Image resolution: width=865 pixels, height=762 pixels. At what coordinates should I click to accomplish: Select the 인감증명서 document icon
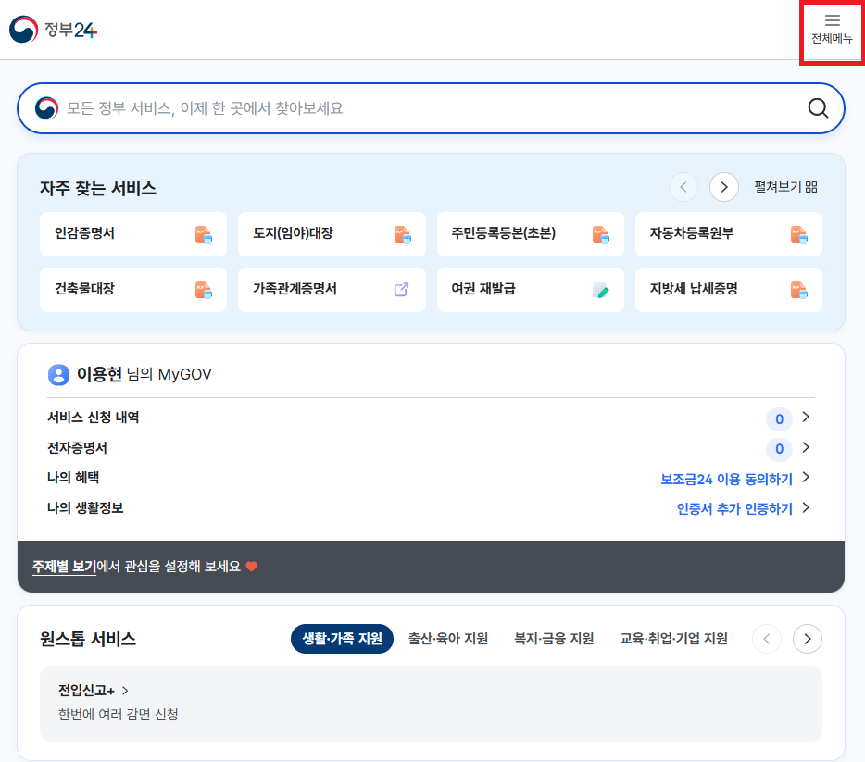206,234
